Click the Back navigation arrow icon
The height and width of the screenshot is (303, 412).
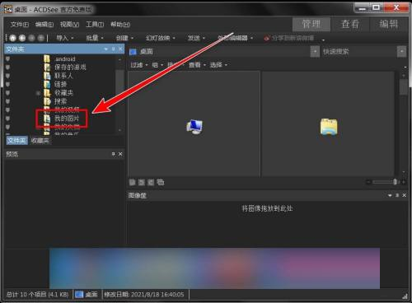pos(22,38)
